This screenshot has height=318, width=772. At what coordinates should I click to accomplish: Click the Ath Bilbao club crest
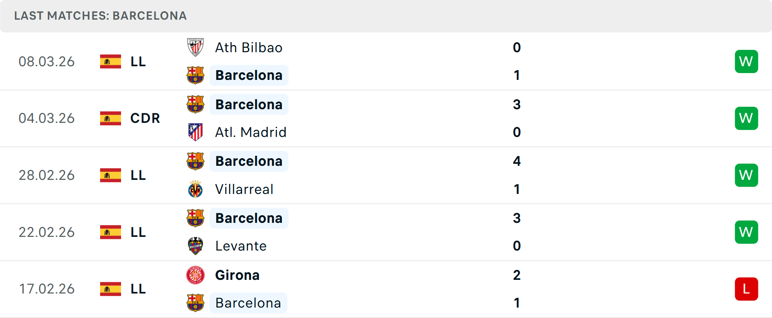(195, 48)
